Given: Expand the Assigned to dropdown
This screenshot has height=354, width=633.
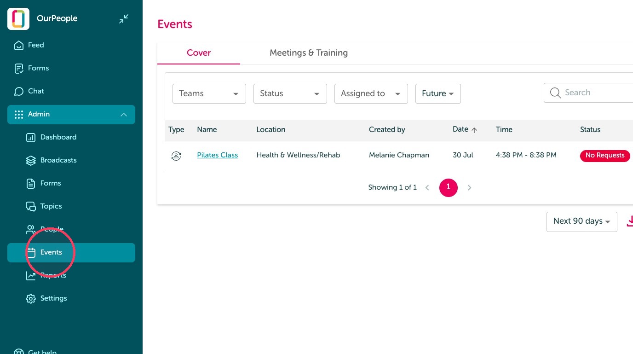Looking at the screenshot, I should [371, 93].
